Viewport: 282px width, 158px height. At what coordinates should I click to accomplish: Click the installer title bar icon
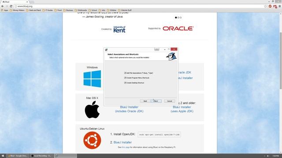click(106, 50)
